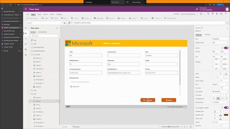230x129 pixels.
Task: Select Tree view layers icon in rail
Action: coord(26,33)
